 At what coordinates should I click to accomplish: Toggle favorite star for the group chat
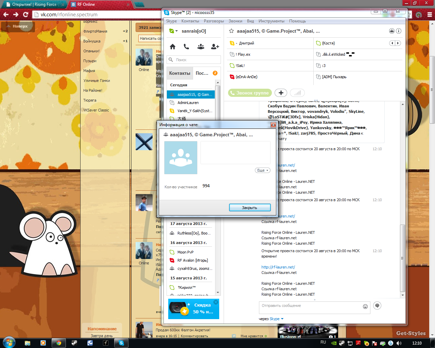pyautogui.click(x=231, y=31)
